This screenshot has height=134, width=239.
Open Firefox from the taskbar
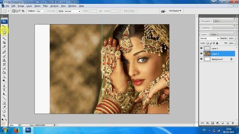pos(16,131)
